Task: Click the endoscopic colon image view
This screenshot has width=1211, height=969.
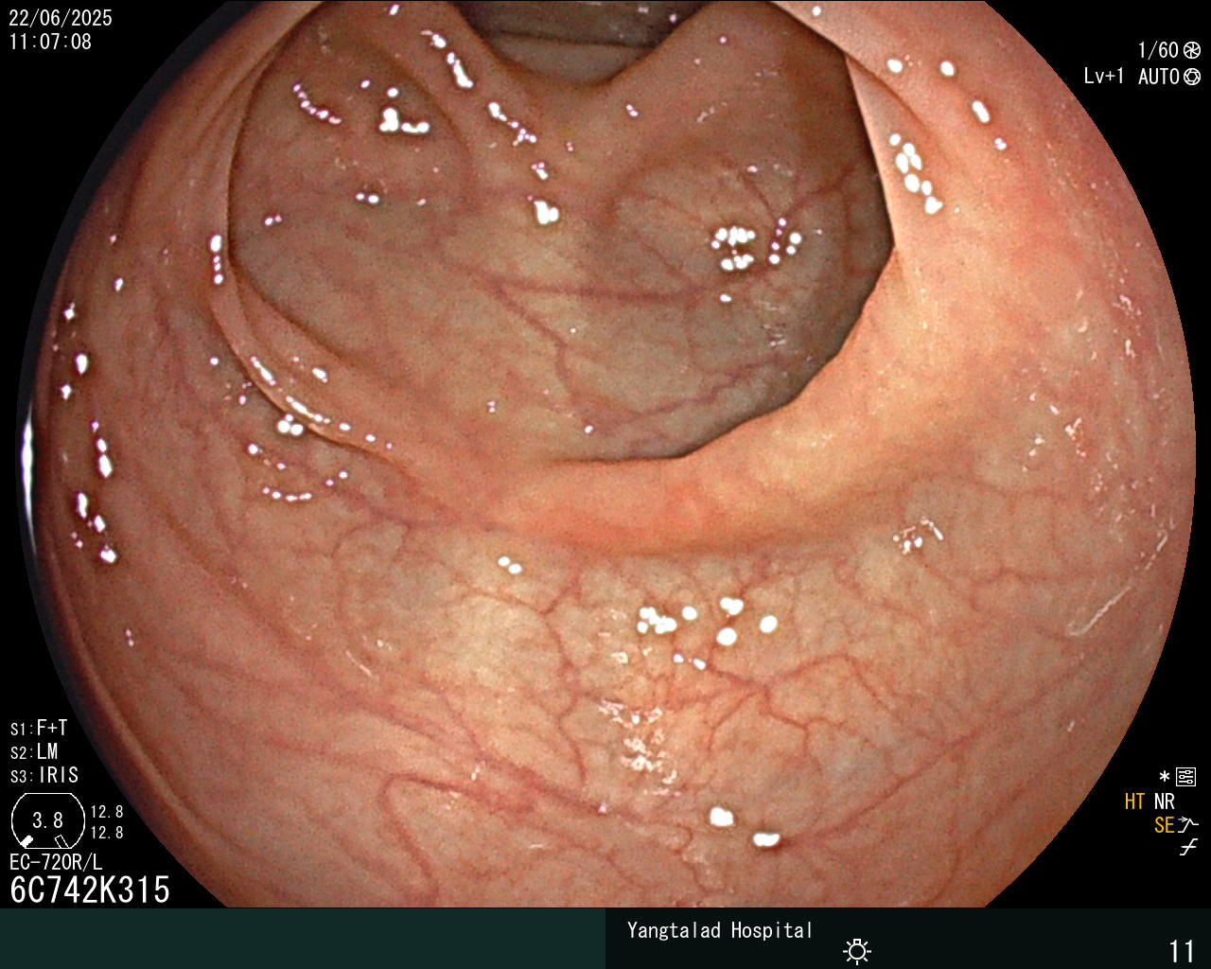Action: point(605,454)
